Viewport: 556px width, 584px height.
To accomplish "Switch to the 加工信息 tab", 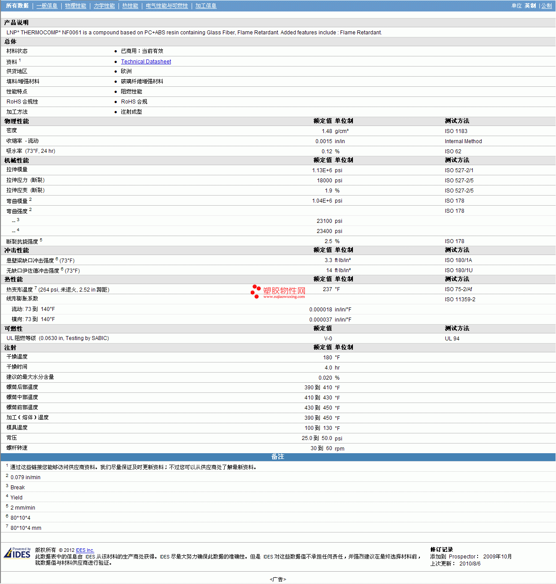I will pyautogui.click(x=206, y=6).
